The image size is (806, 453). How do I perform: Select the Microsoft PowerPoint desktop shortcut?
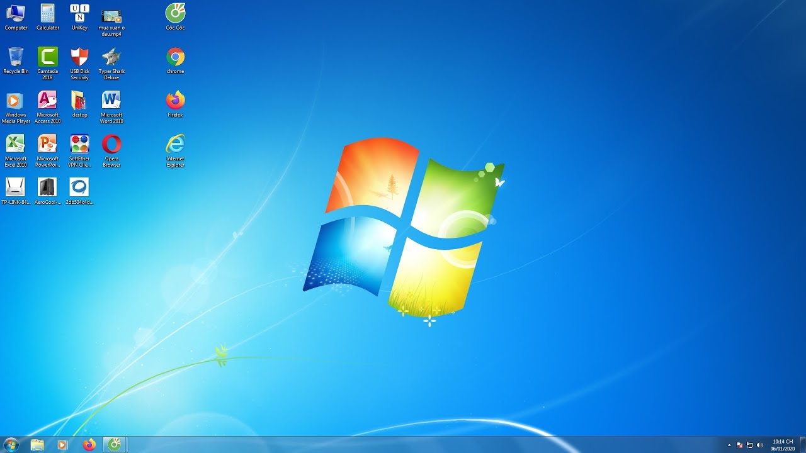point(48,150)
